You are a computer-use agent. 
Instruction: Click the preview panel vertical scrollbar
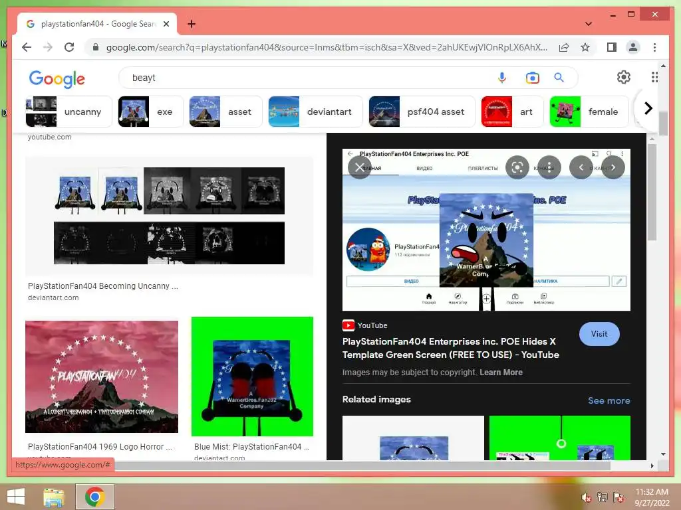[x=652, y=192]
